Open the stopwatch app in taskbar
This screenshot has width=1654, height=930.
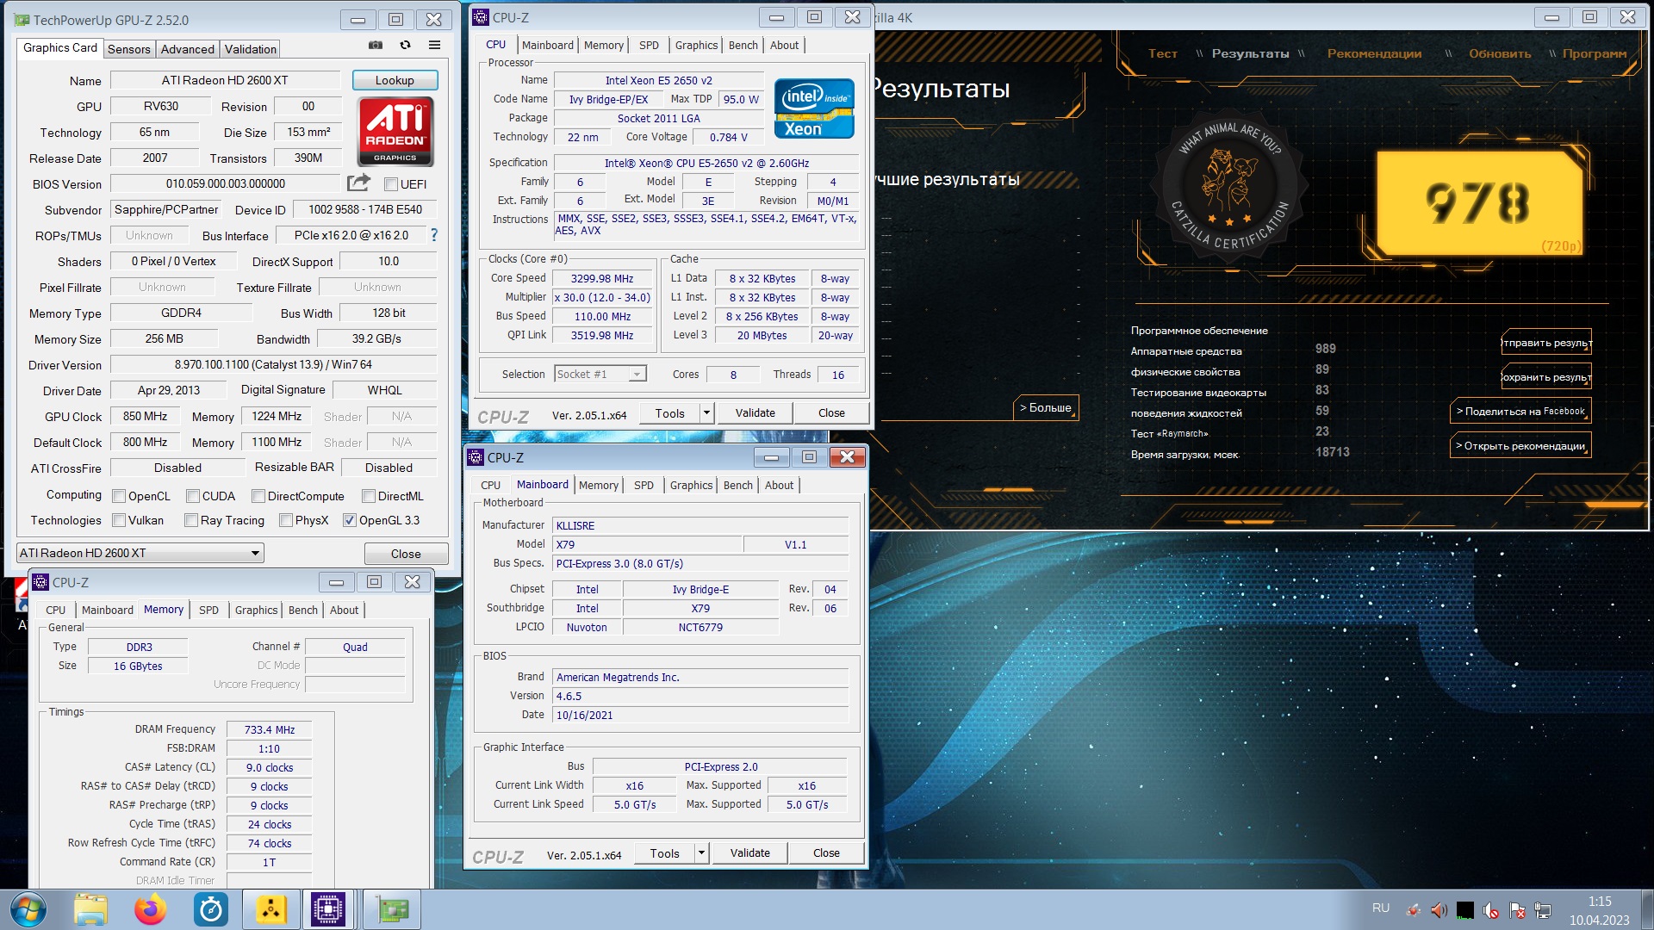coord(211,909)
